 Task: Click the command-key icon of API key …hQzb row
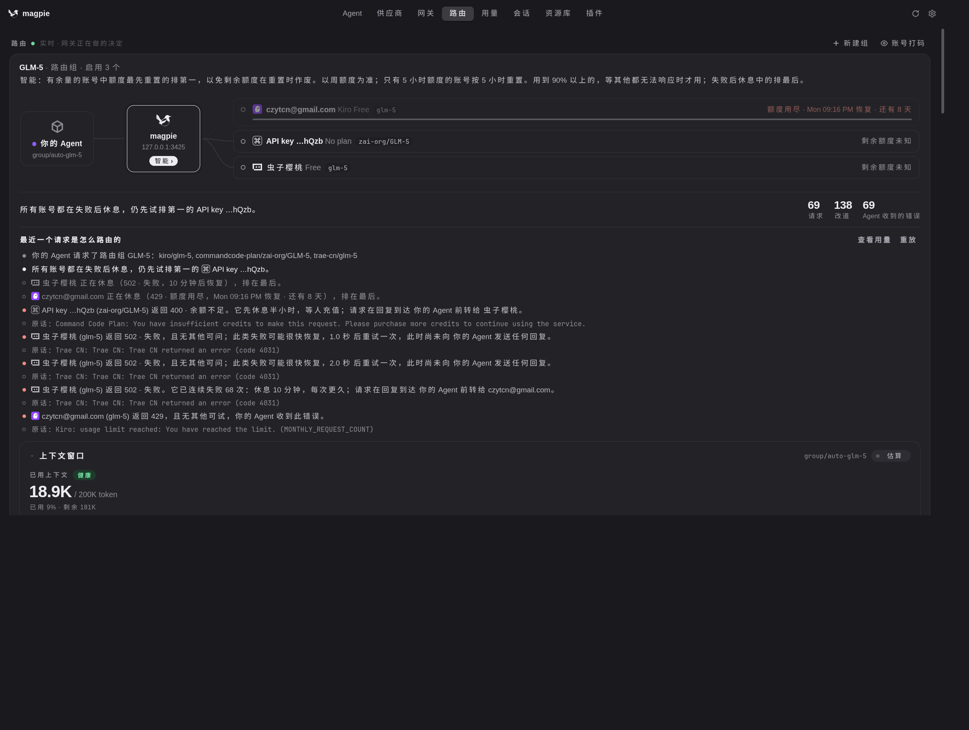point(257,141)
